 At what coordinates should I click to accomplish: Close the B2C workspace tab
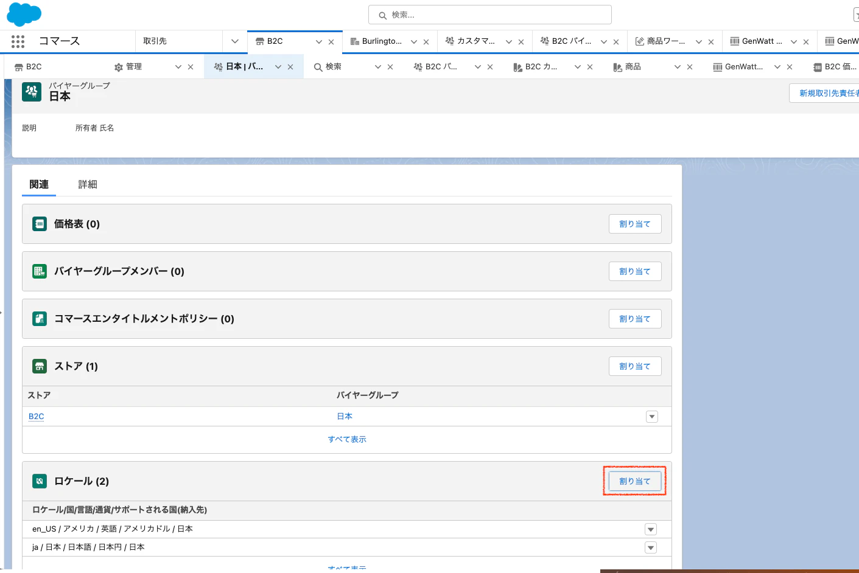coord(331,42)
